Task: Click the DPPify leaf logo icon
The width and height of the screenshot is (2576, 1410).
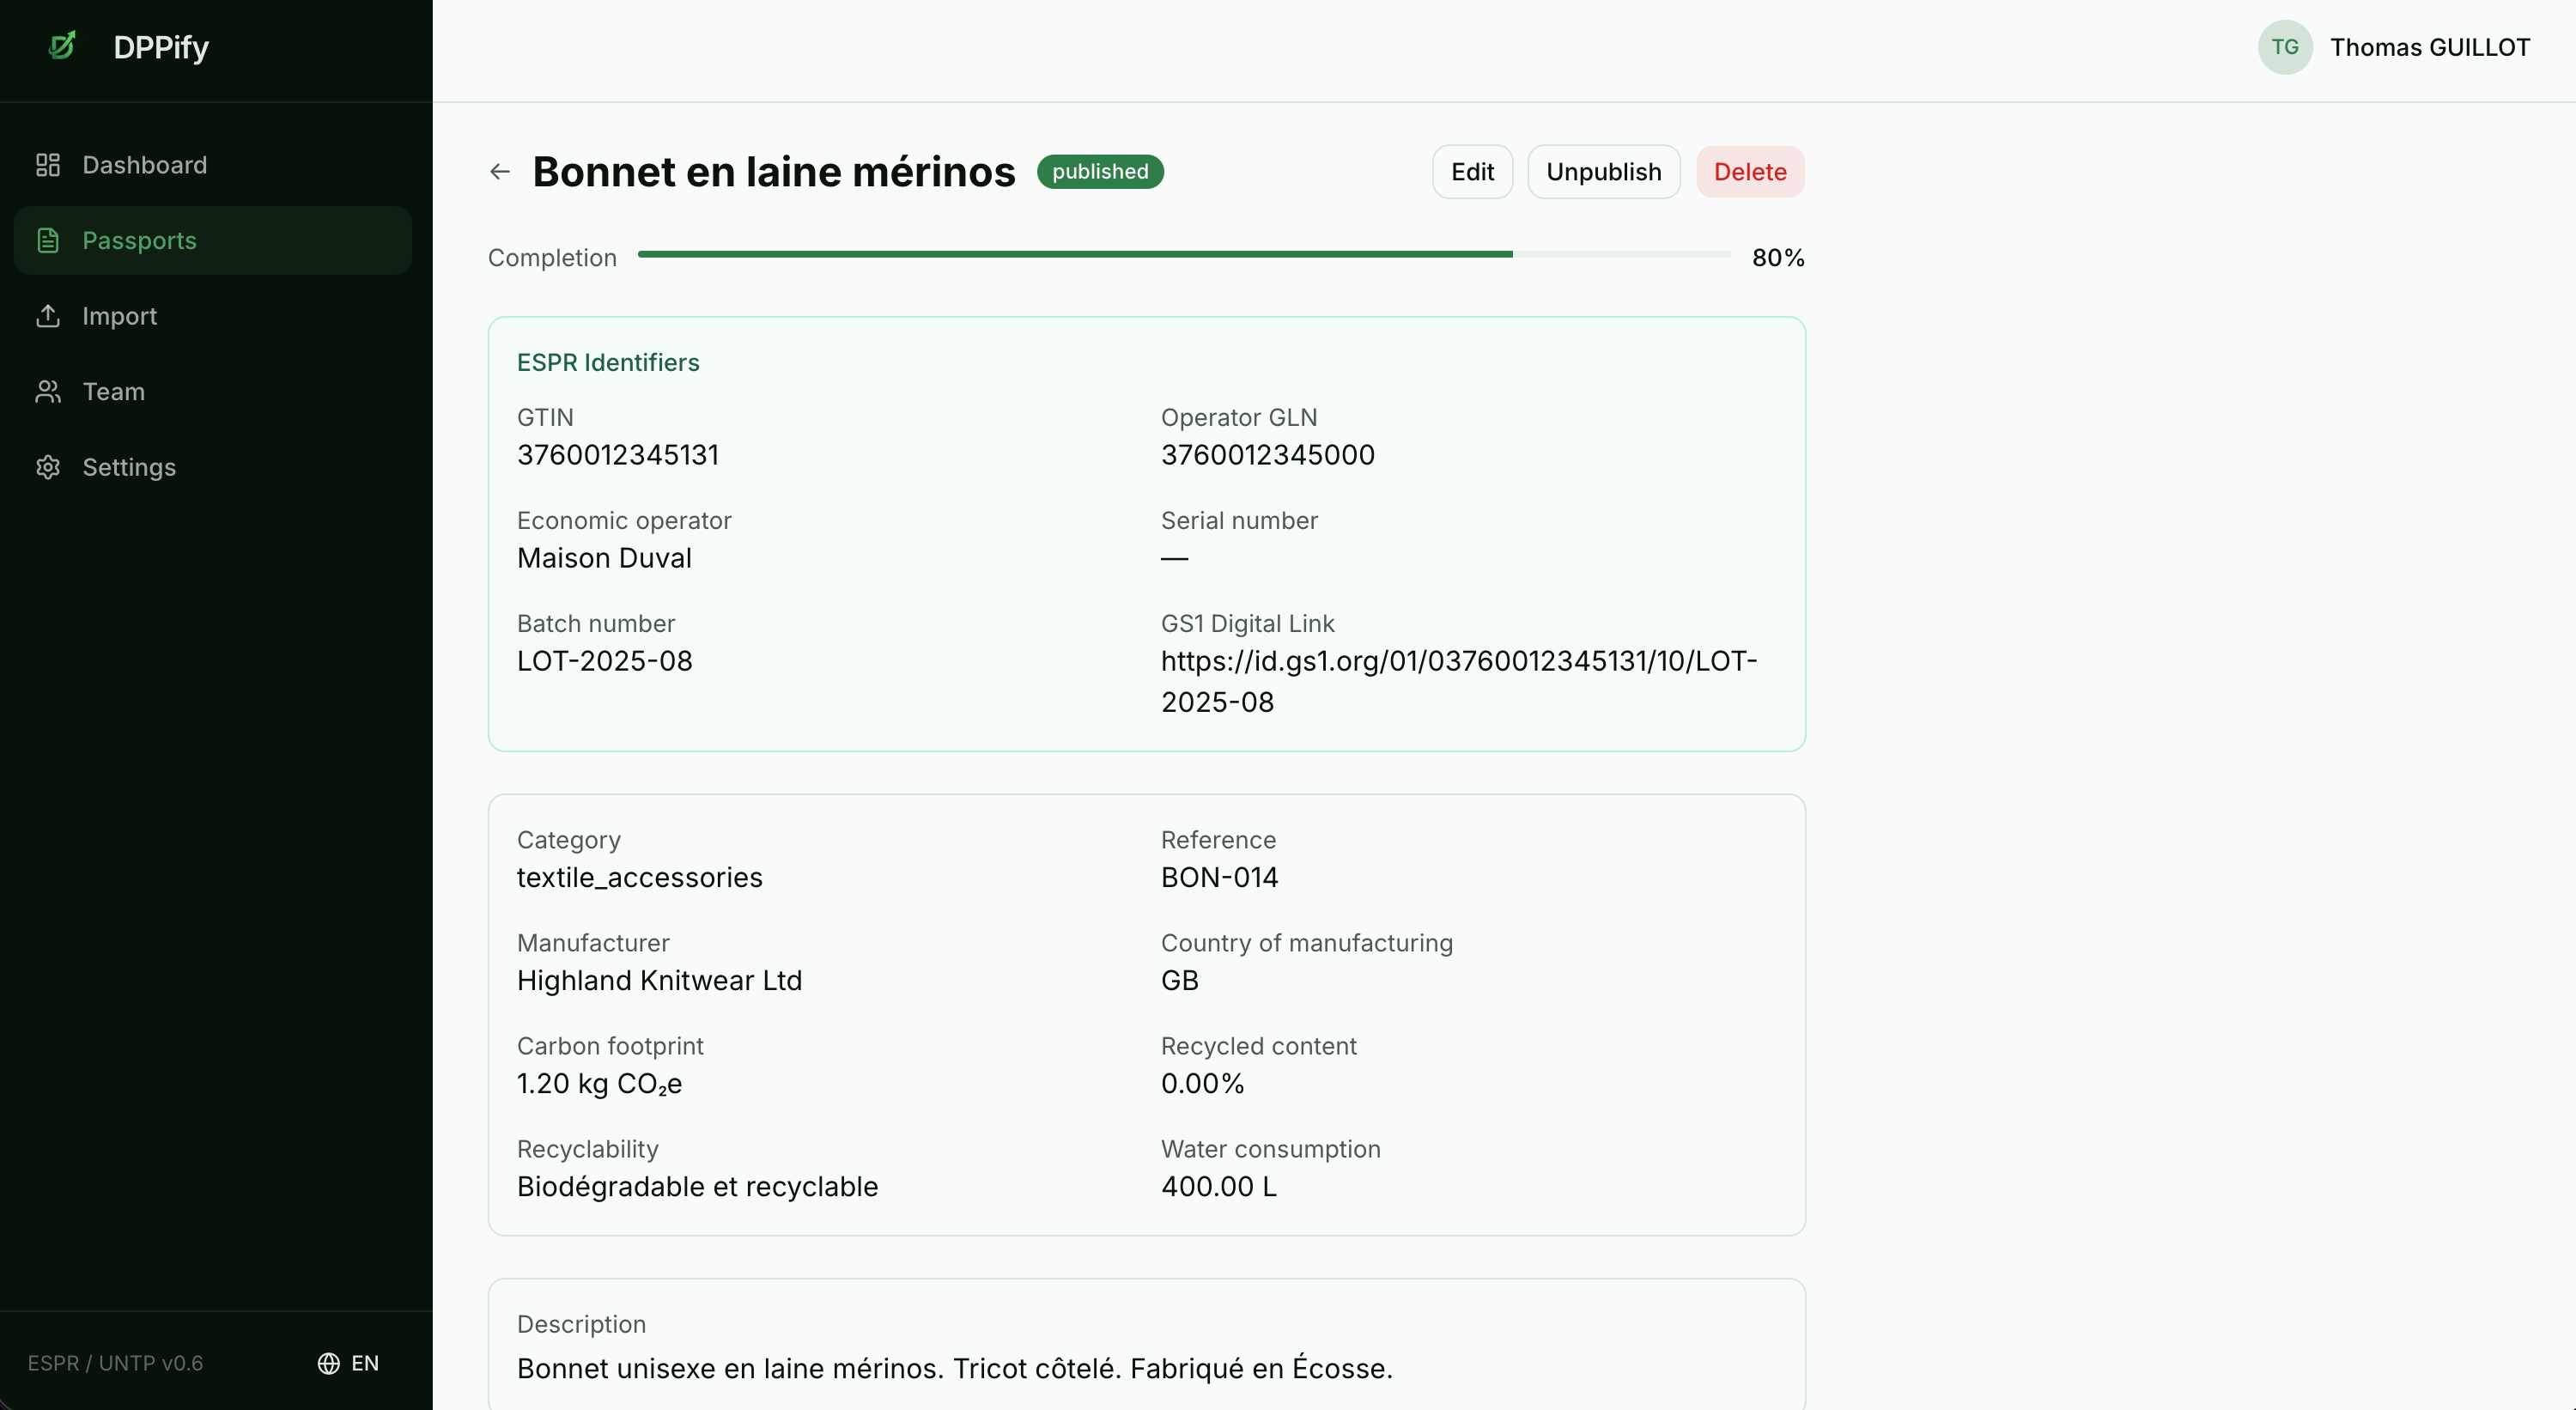Action: (x=62, y=46)
